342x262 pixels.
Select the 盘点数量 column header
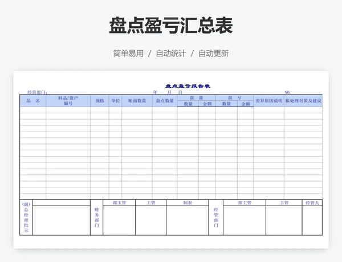[x=165, y=101]
